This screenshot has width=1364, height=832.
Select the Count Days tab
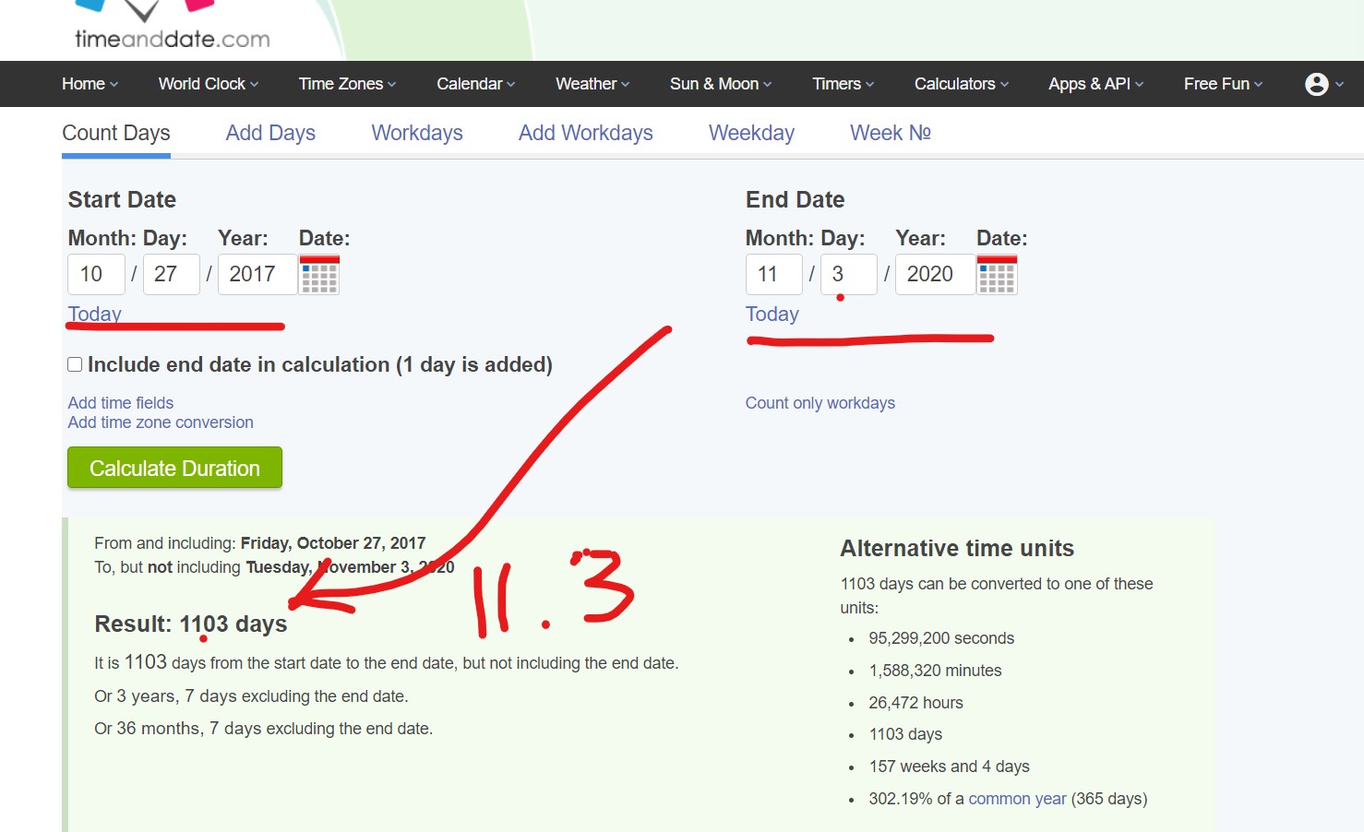point(116,133)
